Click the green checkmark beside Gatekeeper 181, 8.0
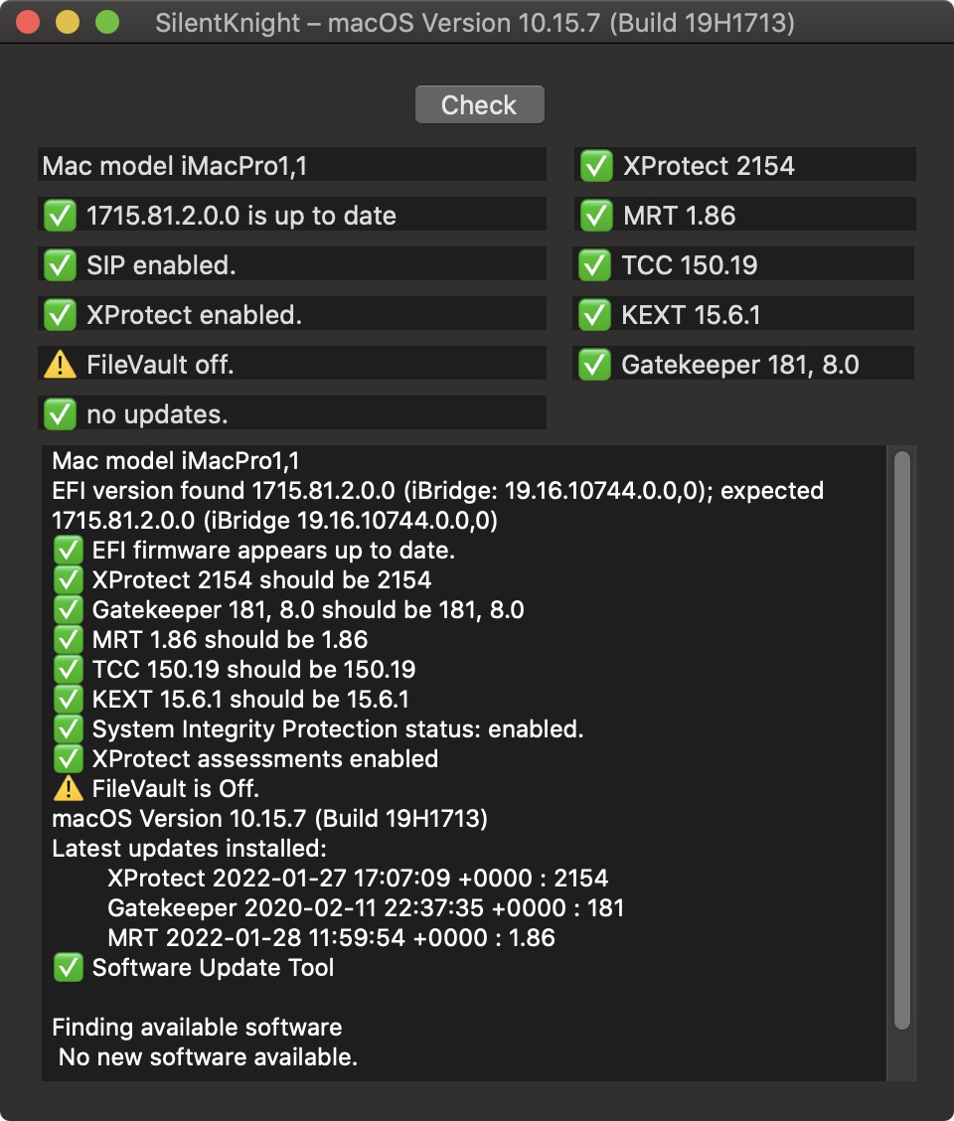The width and height of the screenshot is (954, 1121). [594, 365]
